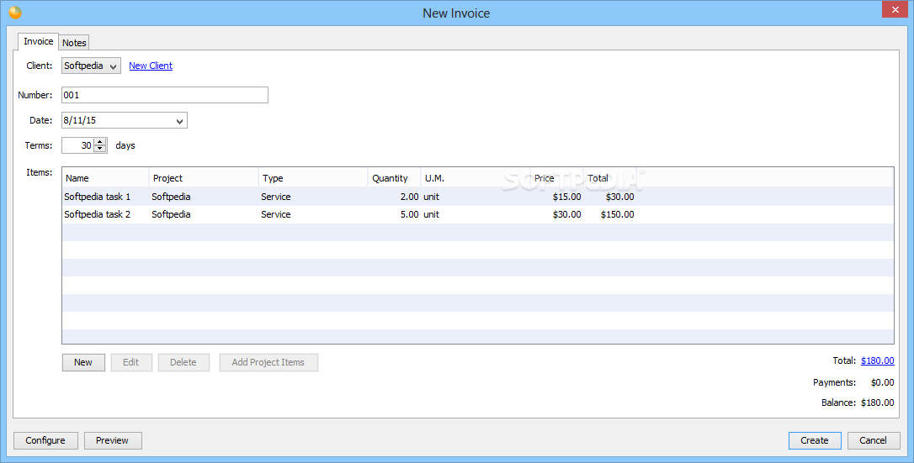Click the Terms days value field
The image size is (914, 463).
pyautogui.click(x=78, y=145)
